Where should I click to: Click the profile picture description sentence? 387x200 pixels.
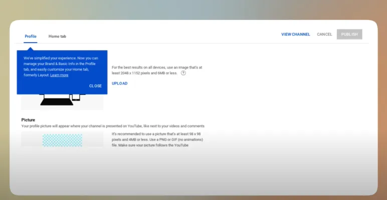coord(113,126)
